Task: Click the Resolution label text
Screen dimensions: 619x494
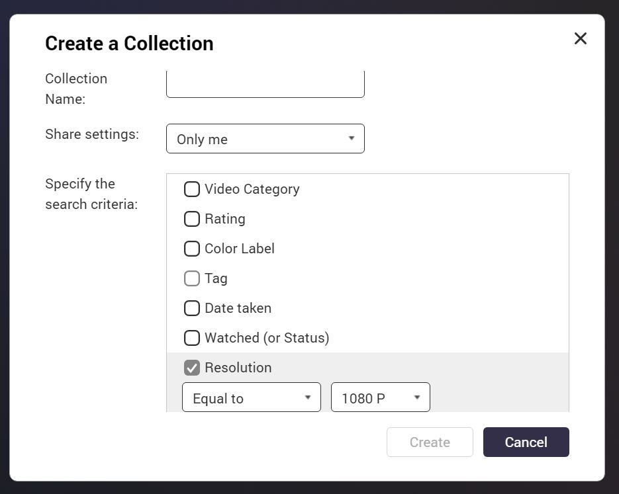Action: pyautogui.click(x=238, y=368)
